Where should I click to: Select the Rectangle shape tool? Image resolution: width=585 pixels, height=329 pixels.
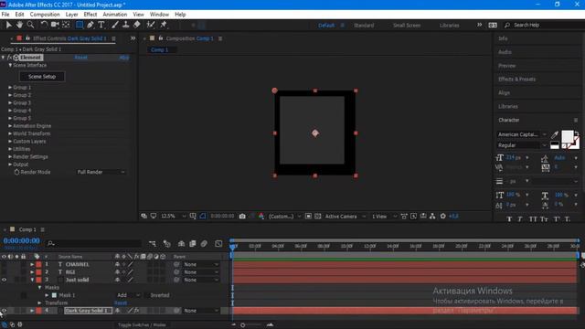[80, 25]
